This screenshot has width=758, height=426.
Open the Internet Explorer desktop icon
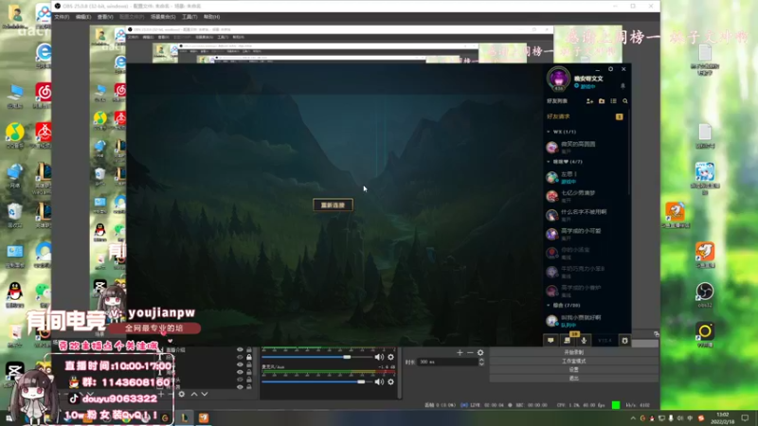(x=44, y=54)
